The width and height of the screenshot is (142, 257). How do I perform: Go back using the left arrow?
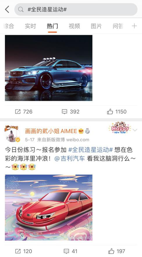[x=7, y=9]
